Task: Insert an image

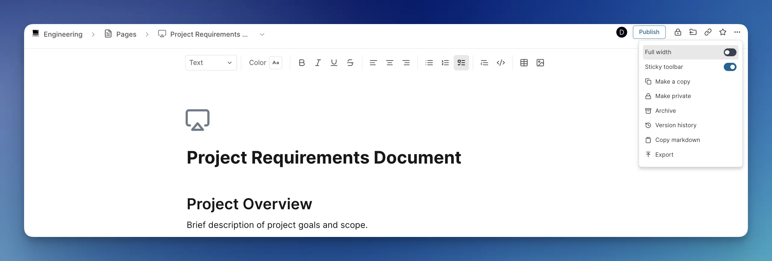Action: (x=540, y=63)
